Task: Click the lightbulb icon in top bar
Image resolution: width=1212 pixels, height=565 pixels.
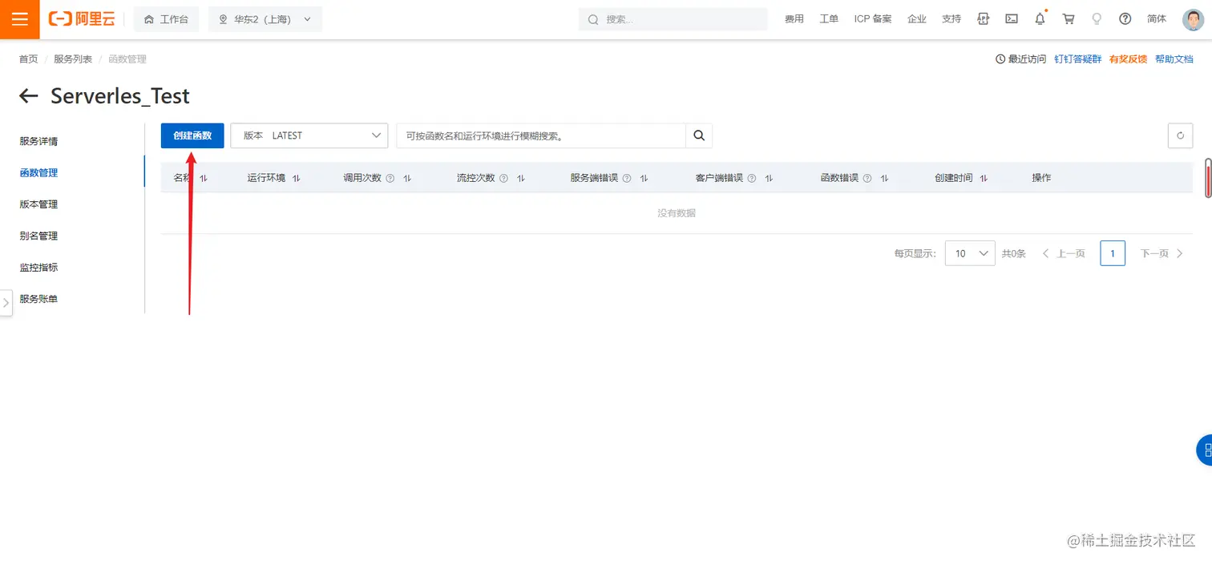Action: 1097,18
